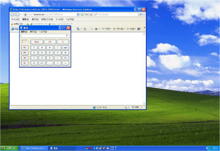
Task: Open the address bar URL dropdown
Action: [x=78, y=15]
